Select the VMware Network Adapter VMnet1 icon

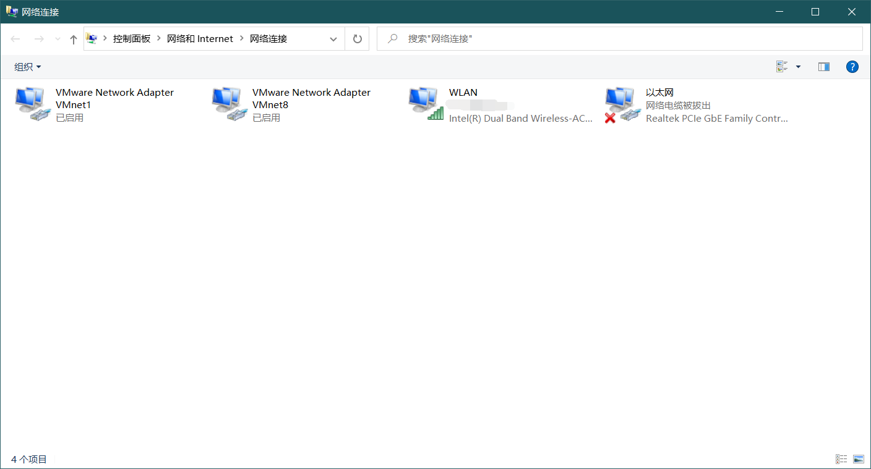tap(32, 104)
